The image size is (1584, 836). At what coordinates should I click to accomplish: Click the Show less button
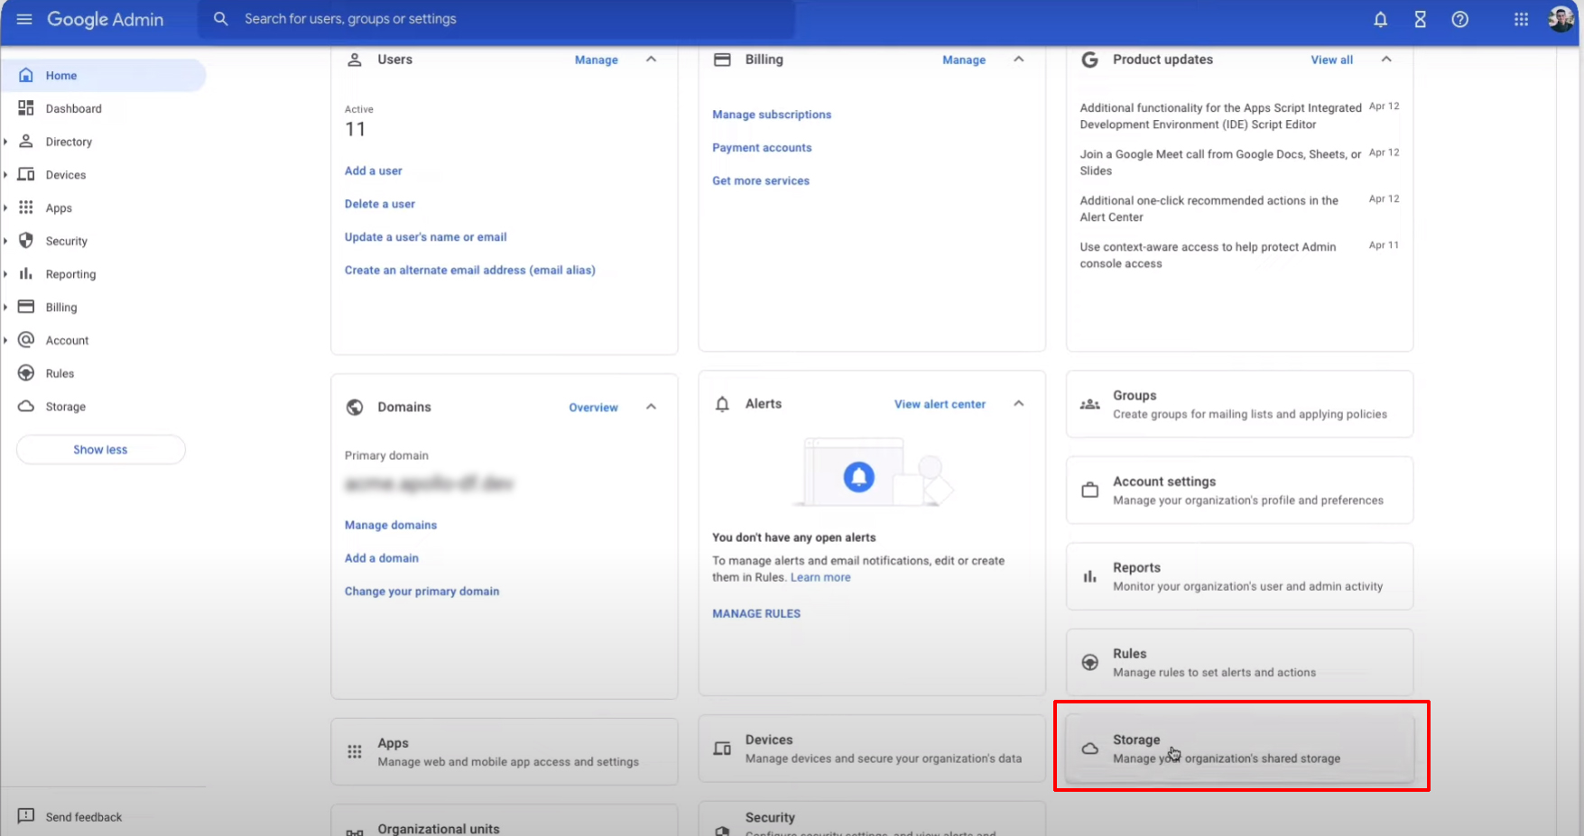tap(100, 449)
